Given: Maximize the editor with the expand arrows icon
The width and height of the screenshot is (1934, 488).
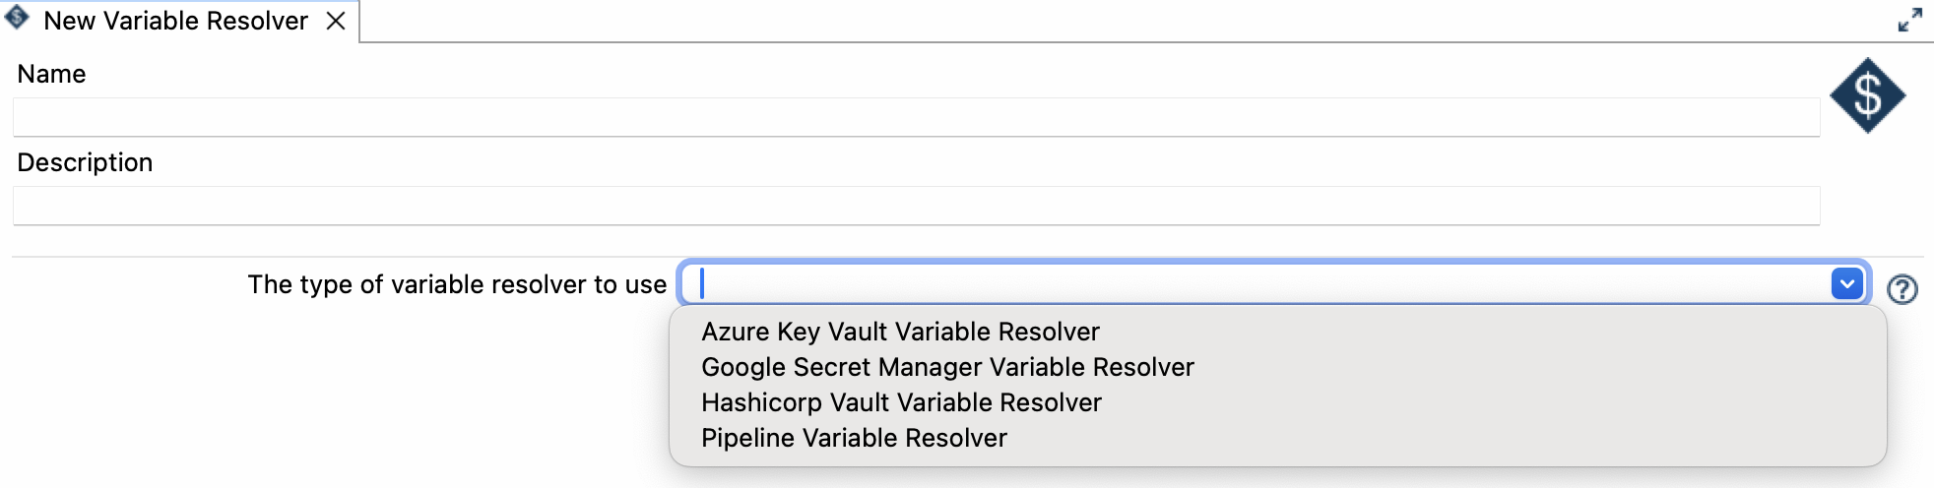Looking at the screenshot, I should pos(1909,20).
